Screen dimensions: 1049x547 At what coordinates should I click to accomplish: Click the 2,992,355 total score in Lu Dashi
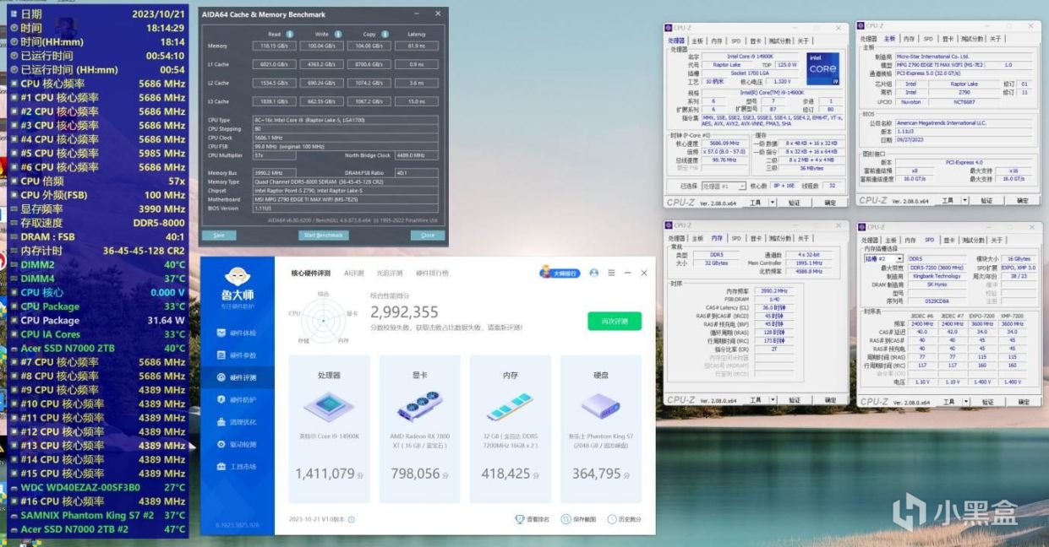coord(404,311)
